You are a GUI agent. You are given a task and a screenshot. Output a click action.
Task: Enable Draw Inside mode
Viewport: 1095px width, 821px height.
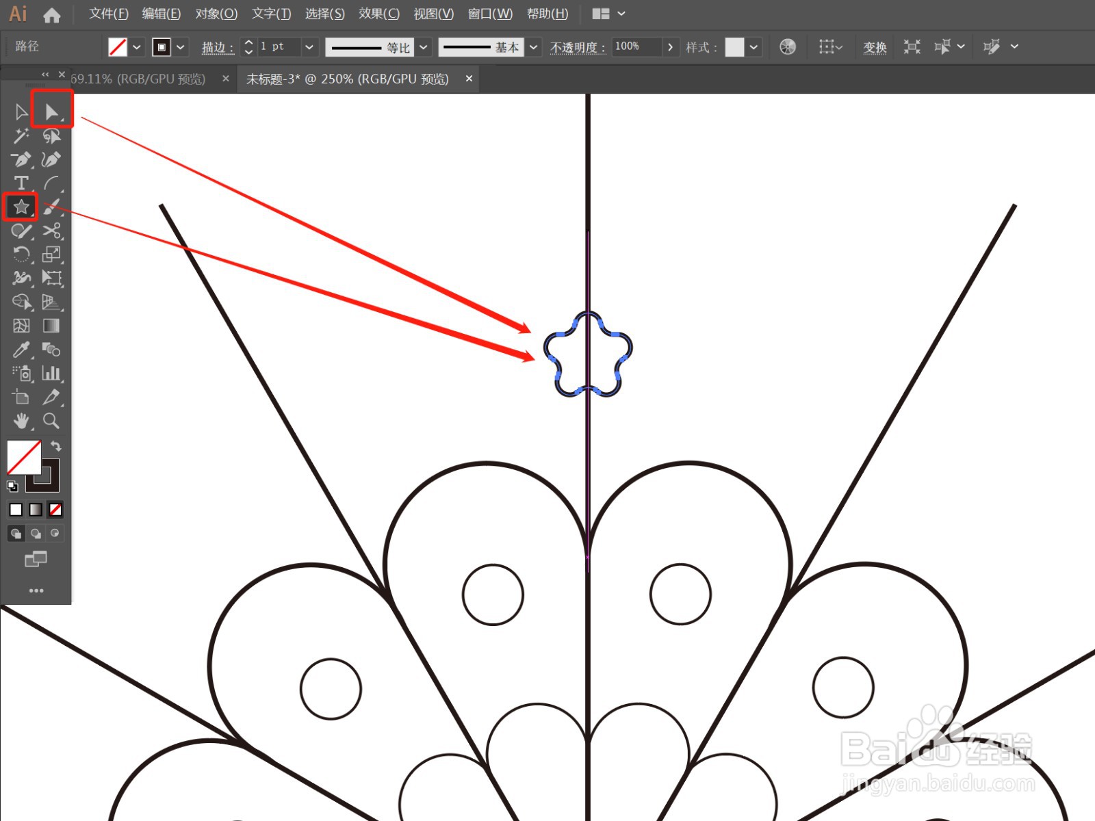55,533
